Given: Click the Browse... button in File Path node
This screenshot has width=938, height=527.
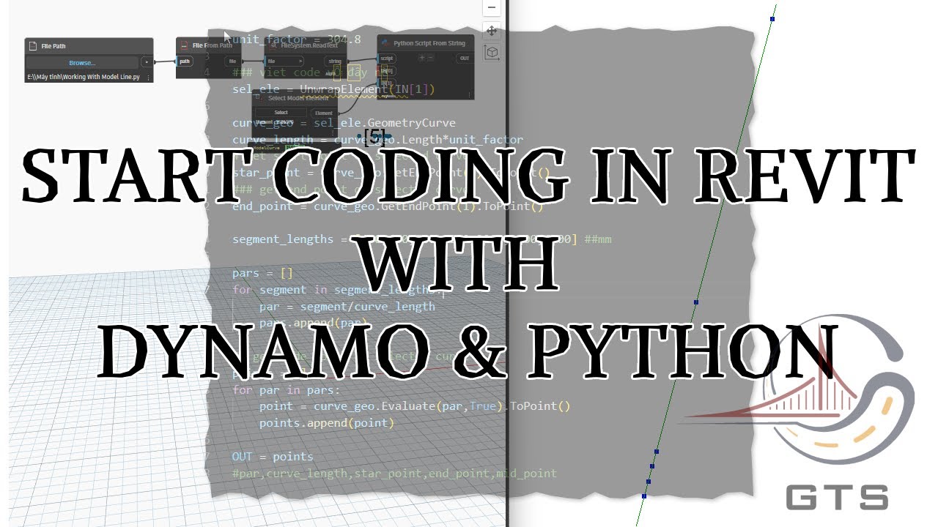Looking at the screenshot, I should [x=82, y=62].
